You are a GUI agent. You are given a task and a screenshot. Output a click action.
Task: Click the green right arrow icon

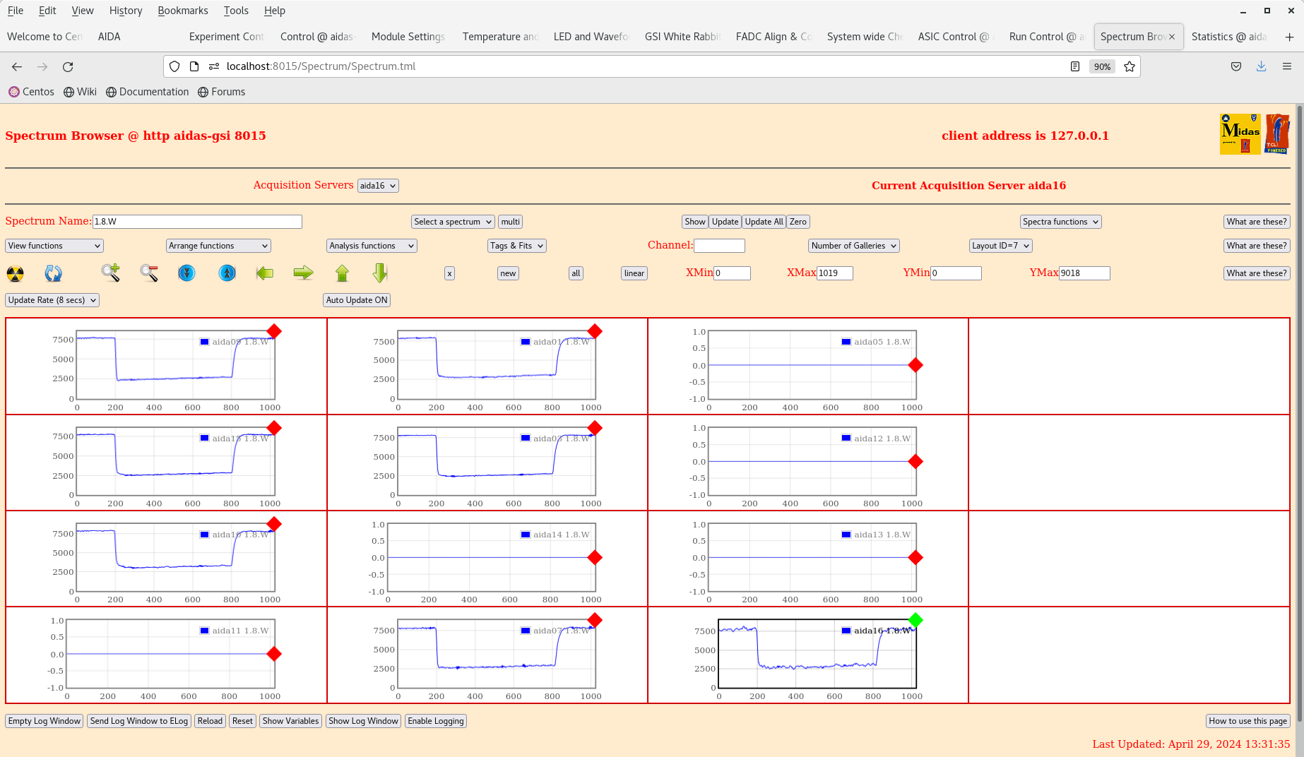click(x=303, y=273)
